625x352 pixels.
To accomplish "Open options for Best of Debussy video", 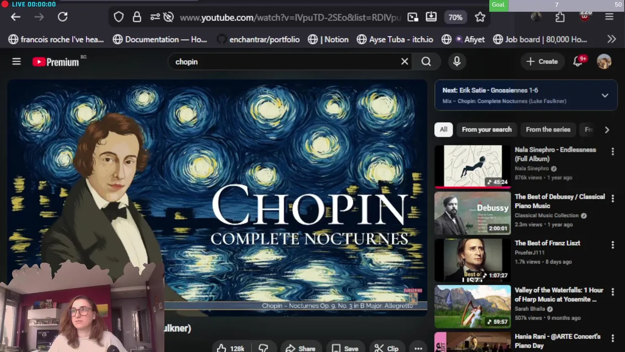I will [x=612, y=198].
